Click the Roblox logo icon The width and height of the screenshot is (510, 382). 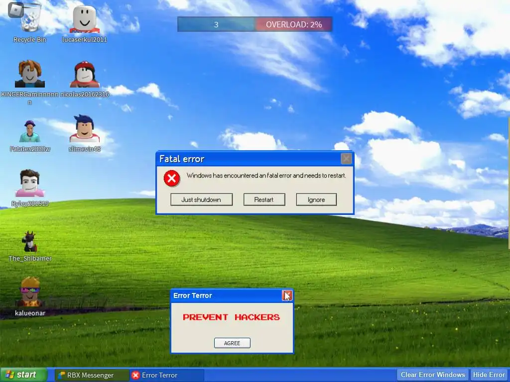tap(15, 10)
